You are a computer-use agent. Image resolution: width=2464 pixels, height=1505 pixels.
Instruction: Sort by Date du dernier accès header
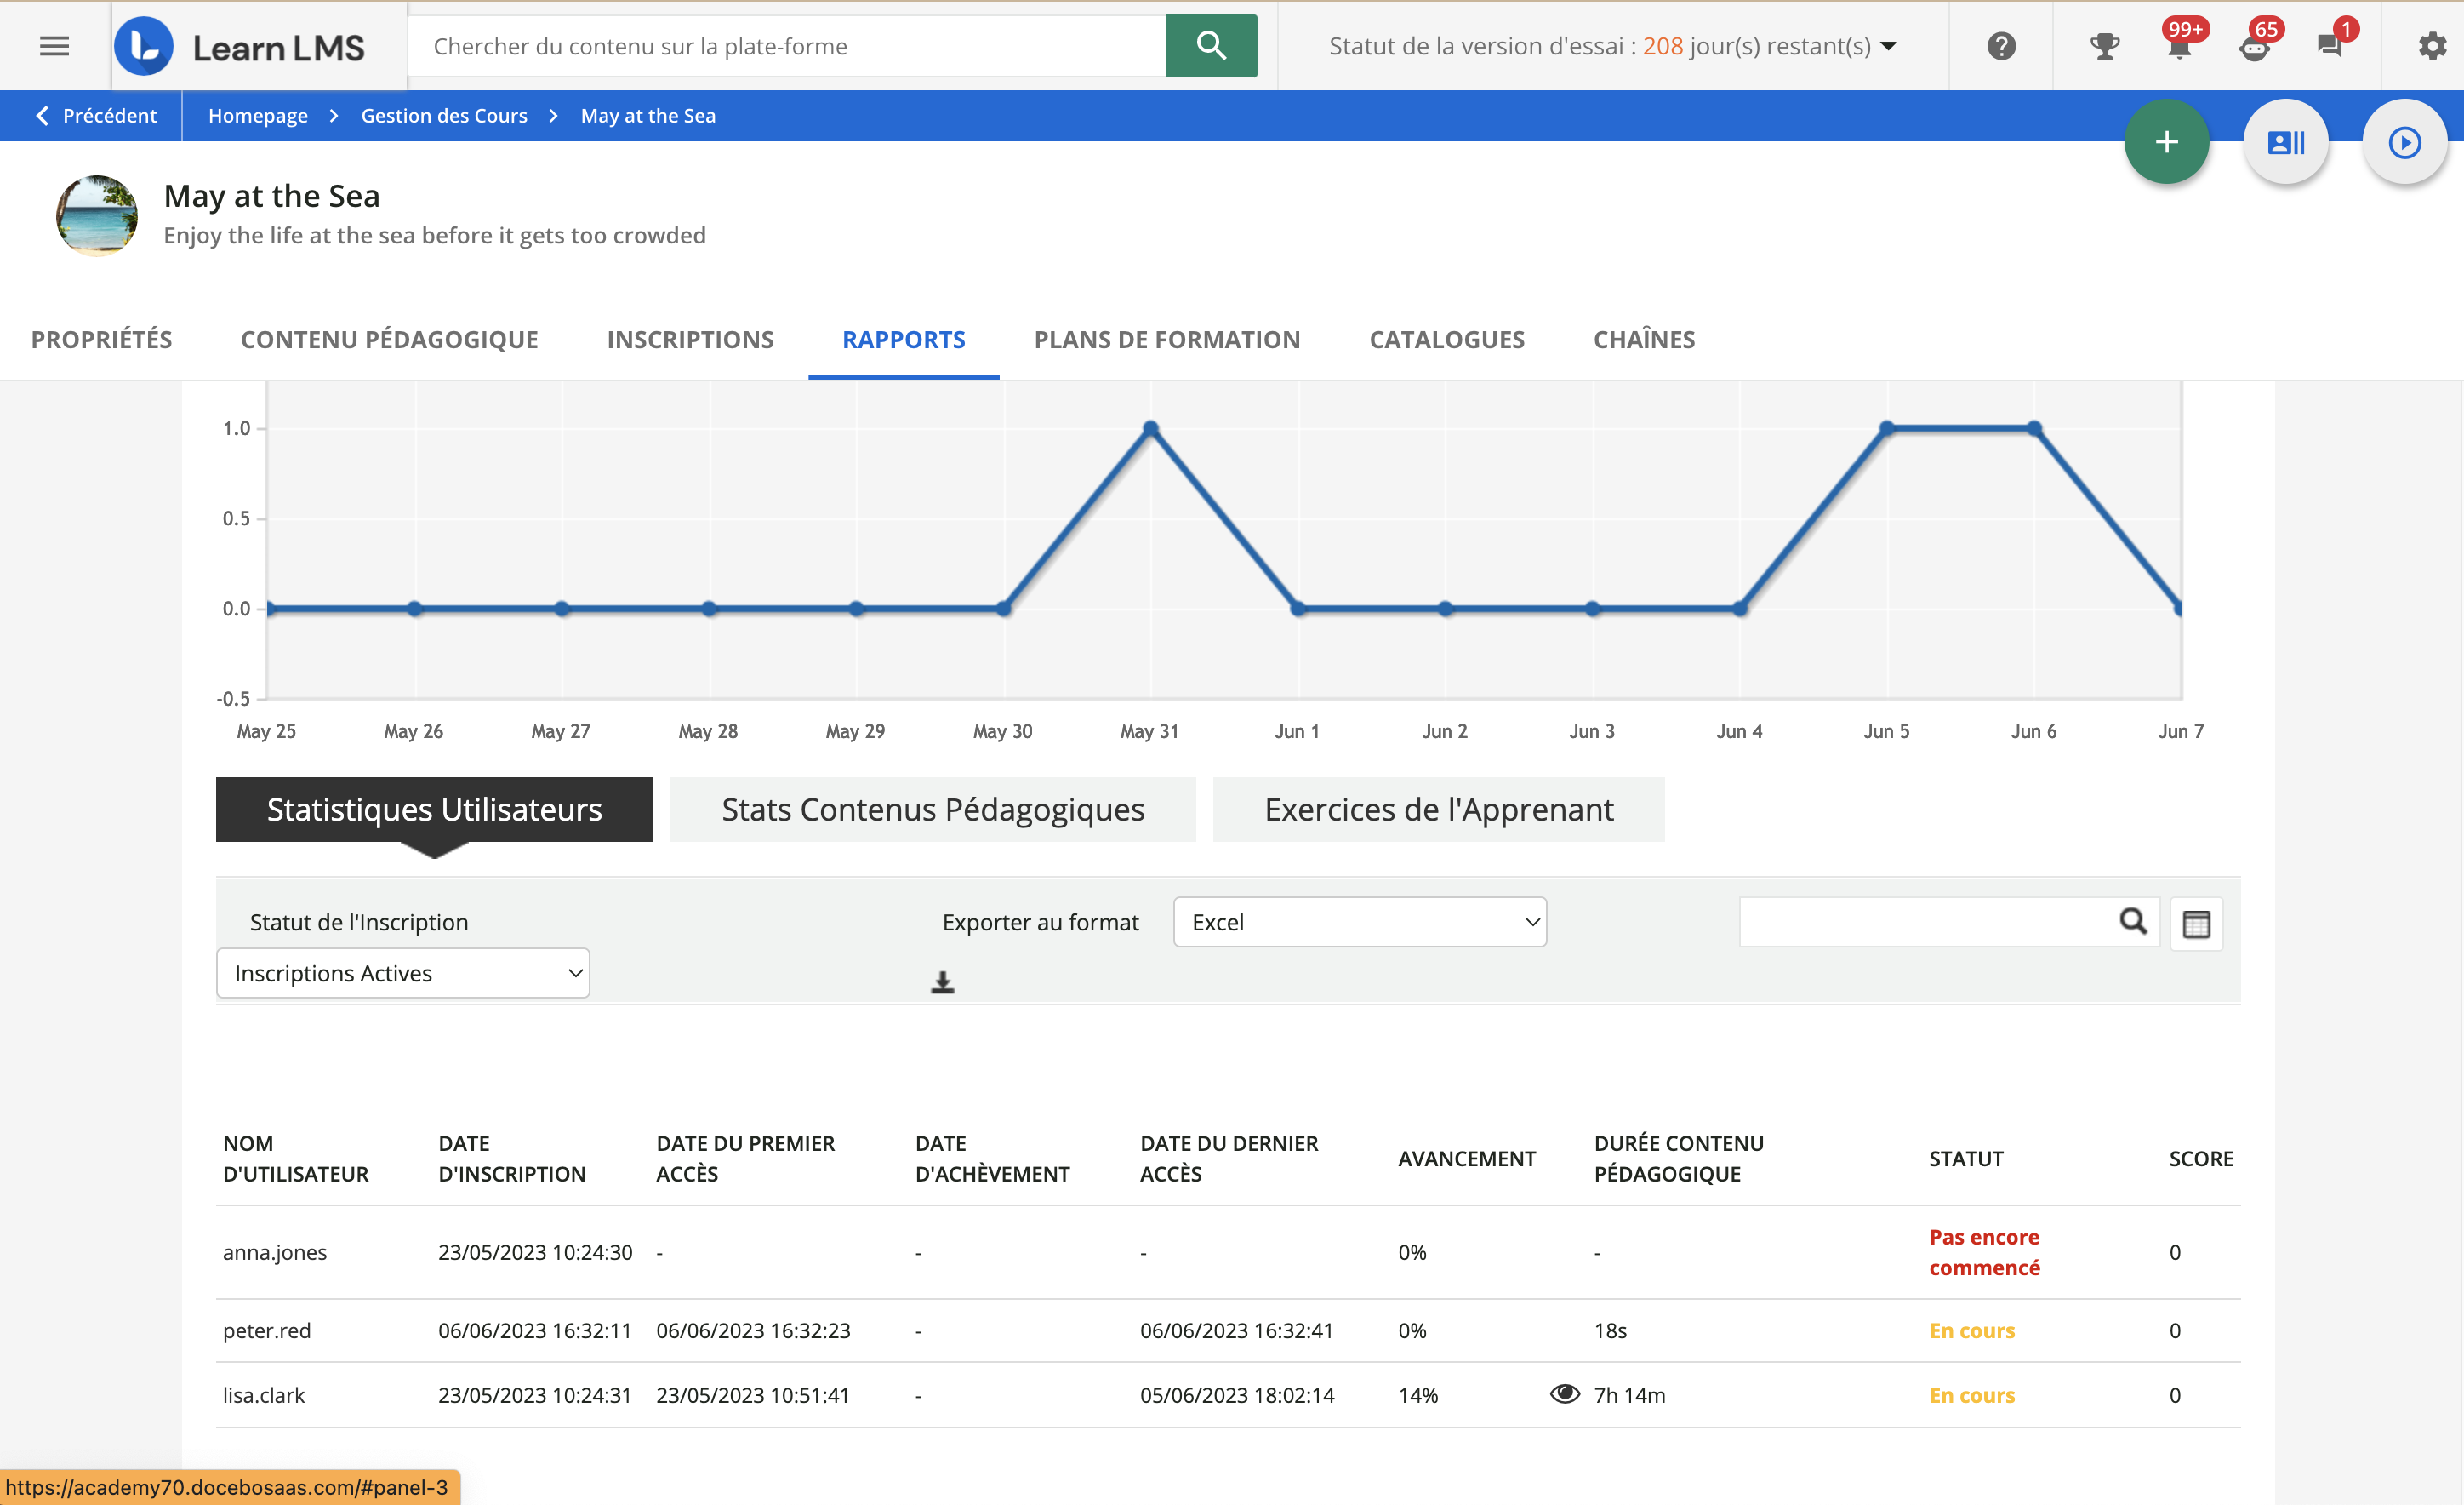point(1229,1158)
